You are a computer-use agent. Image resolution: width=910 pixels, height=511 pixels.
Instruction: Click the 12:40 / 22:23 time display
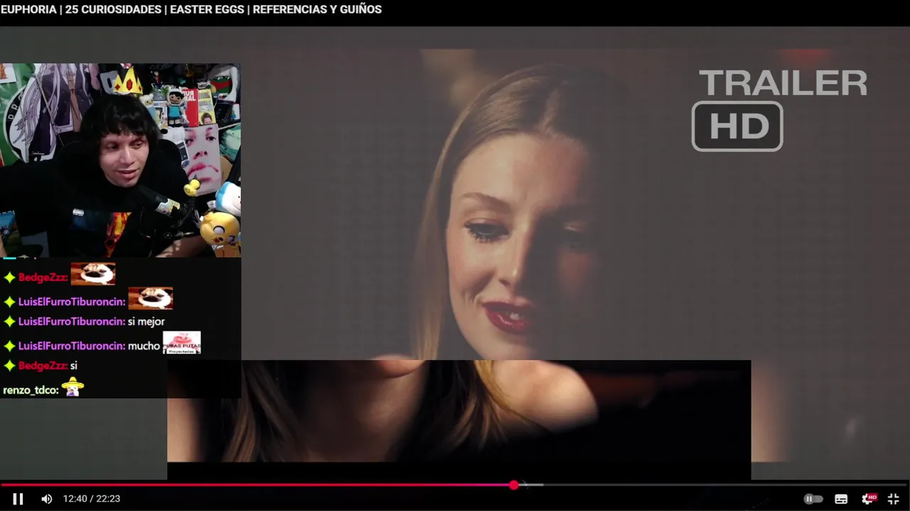[x=91, y=499]
